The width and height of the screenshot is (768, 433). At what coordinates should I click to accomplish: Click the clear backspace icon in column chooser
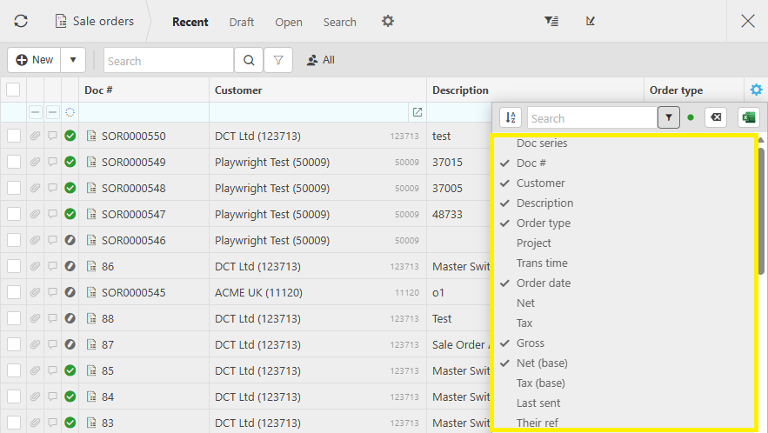716,117
